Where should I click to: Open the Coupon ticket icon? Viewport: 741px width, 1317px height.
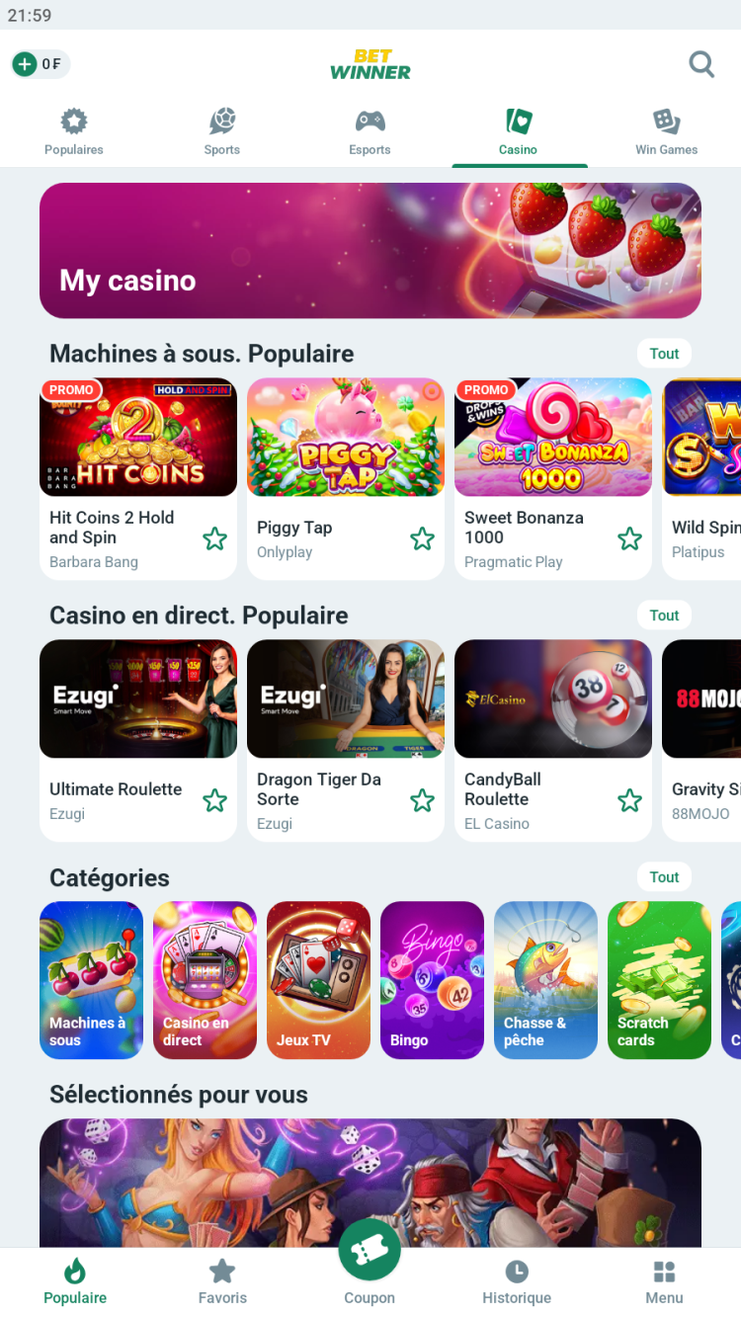(370, 1251)
